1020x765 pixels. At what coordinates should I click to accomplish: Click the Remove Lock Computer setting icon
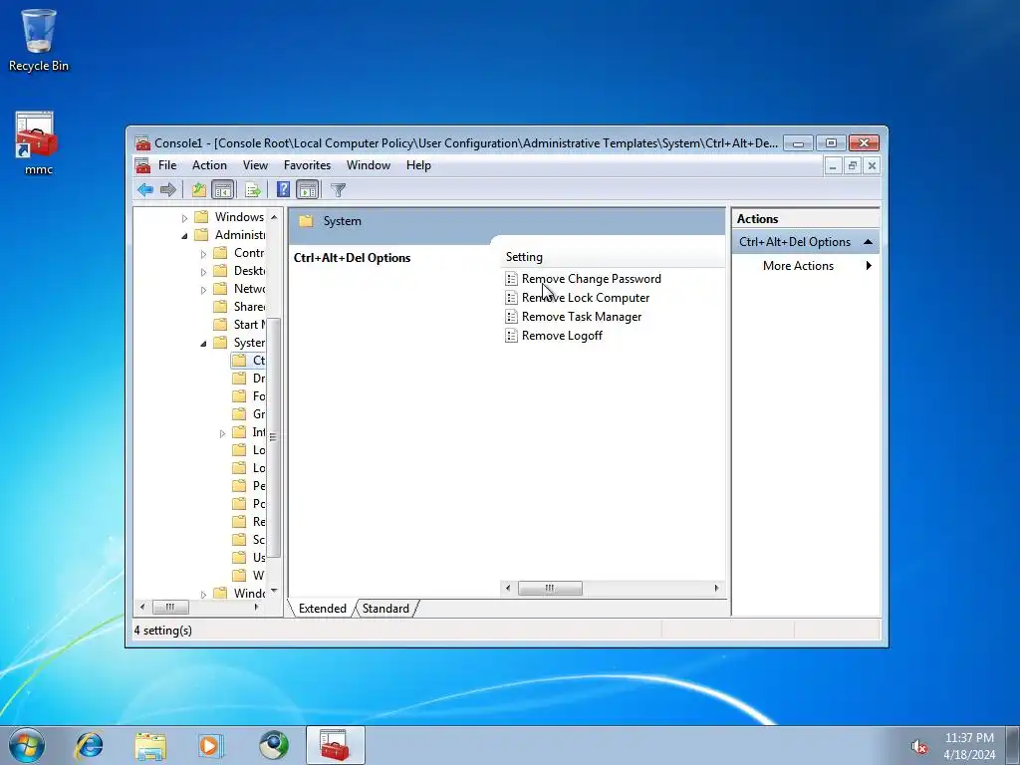coord(511,297)
